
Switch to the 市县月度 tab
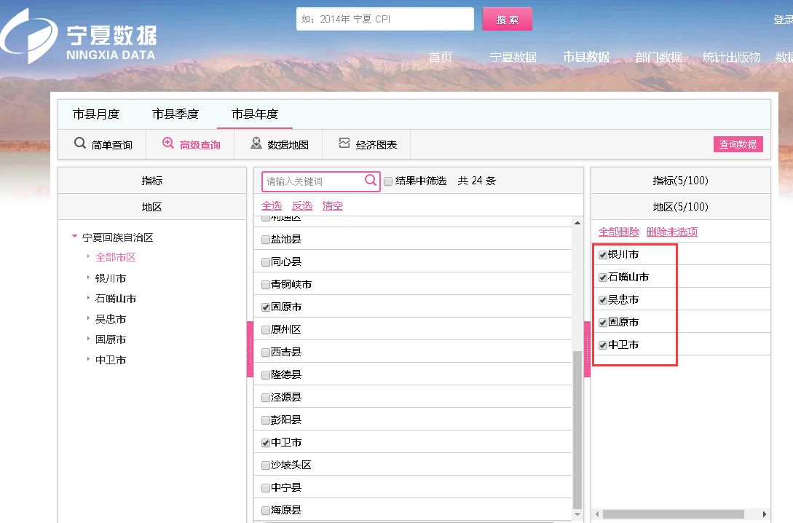coord(96,114)
